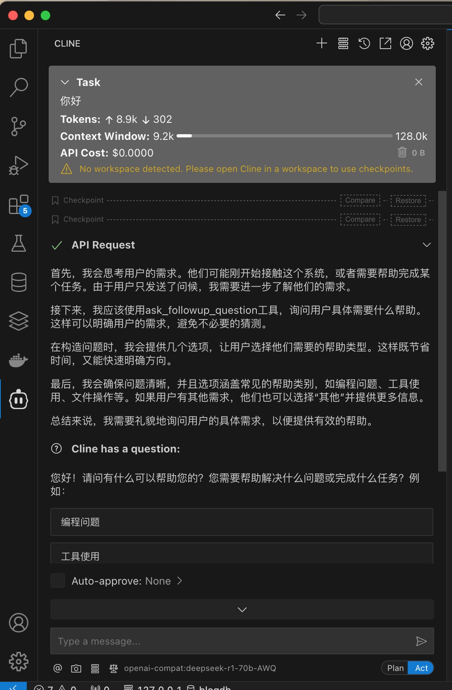
Task: Open the Manage gear in activity bar
Action: click(18, 662)
